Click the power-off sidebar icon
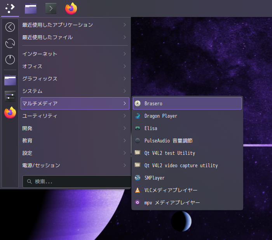The image size is (272, 240). (10, 60)
